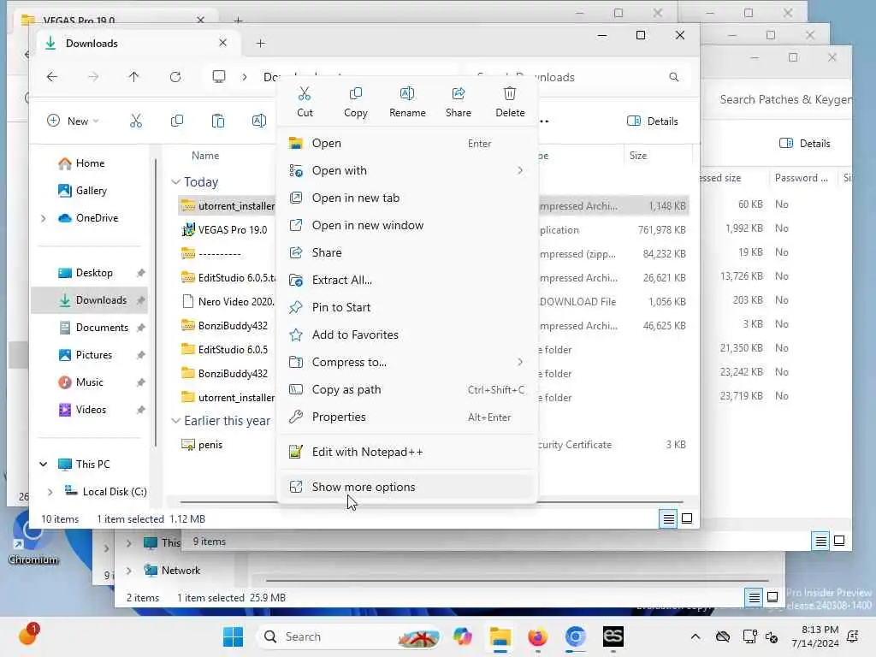
Task: Toggle Details pane in Patches & Keygen window
Action: [x=804, y=144]
